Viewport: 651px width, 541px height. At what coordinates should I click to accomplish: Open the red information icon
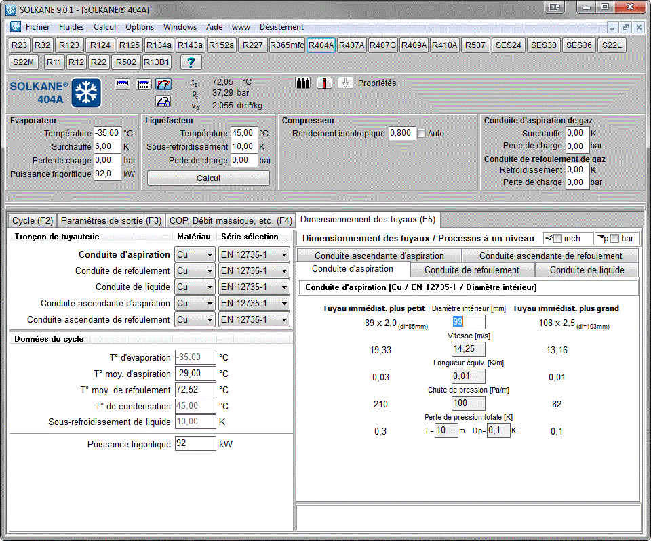[324, 83]
